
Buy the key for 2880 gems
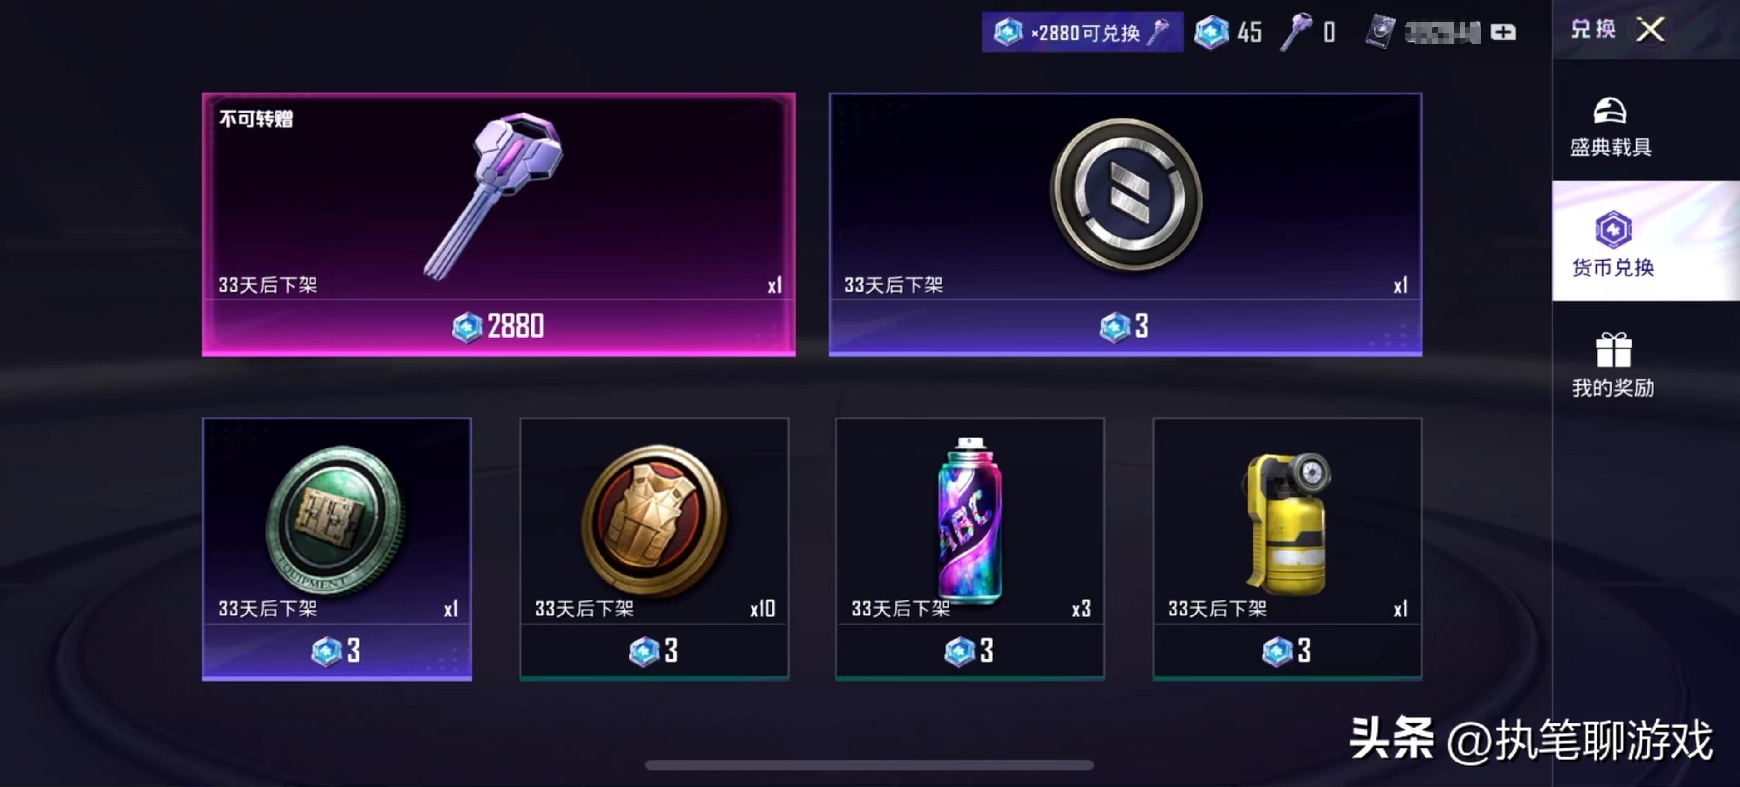click(x=498, y=327)
